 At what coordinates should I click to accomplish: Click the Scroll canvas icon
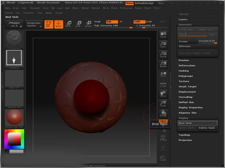[163, 35]
